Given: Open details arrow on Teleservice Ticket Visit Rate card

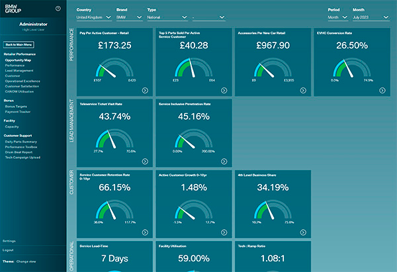Looking at the screenshot, I should point(145,161).
